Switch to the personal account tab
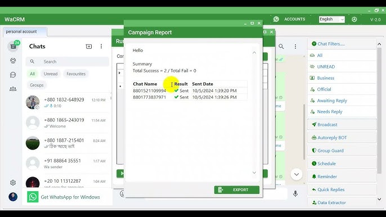The height and width of the screenshot is (217, 386). tap(25, 31)
